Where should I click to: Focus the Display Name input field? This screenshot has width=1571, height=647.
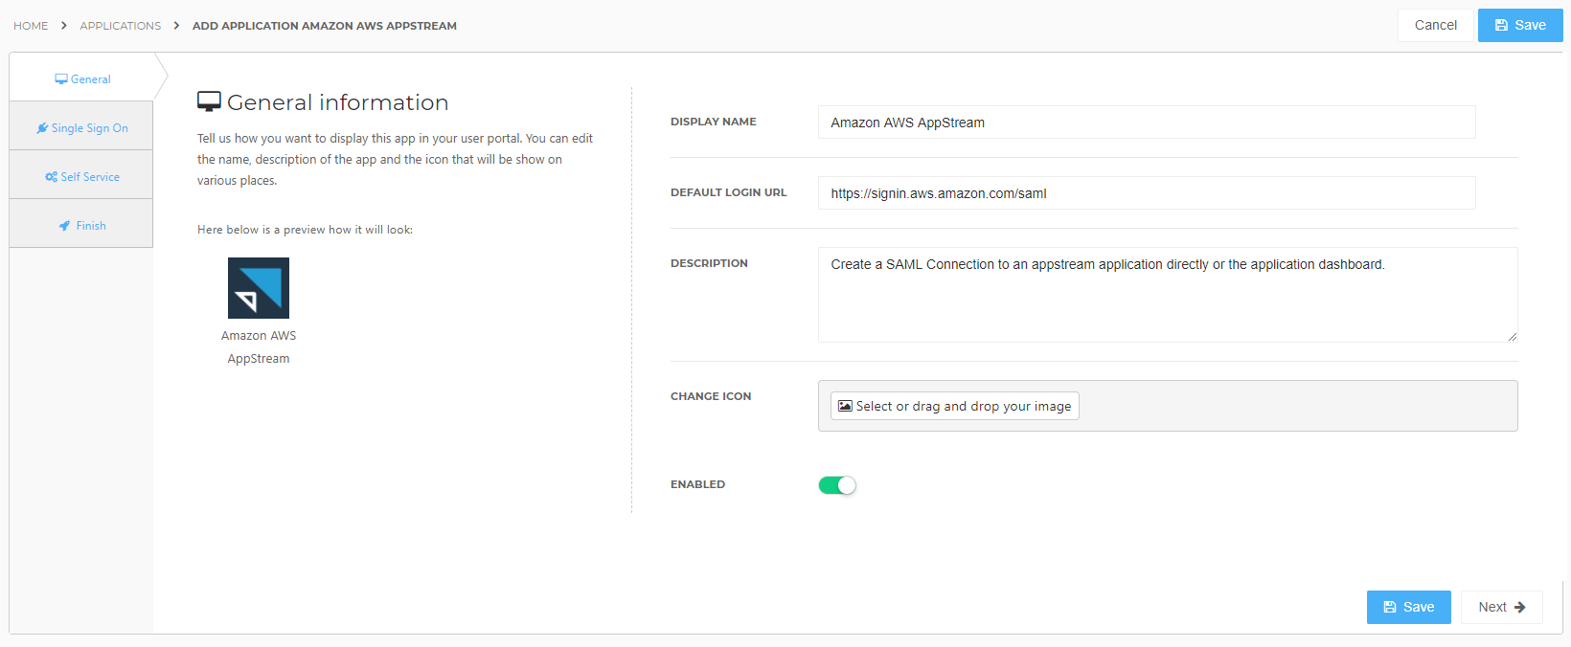coord(1147,123)
